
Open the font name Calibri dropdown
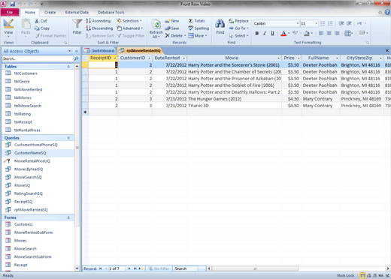pyautogui.click(x=298, y=23)
